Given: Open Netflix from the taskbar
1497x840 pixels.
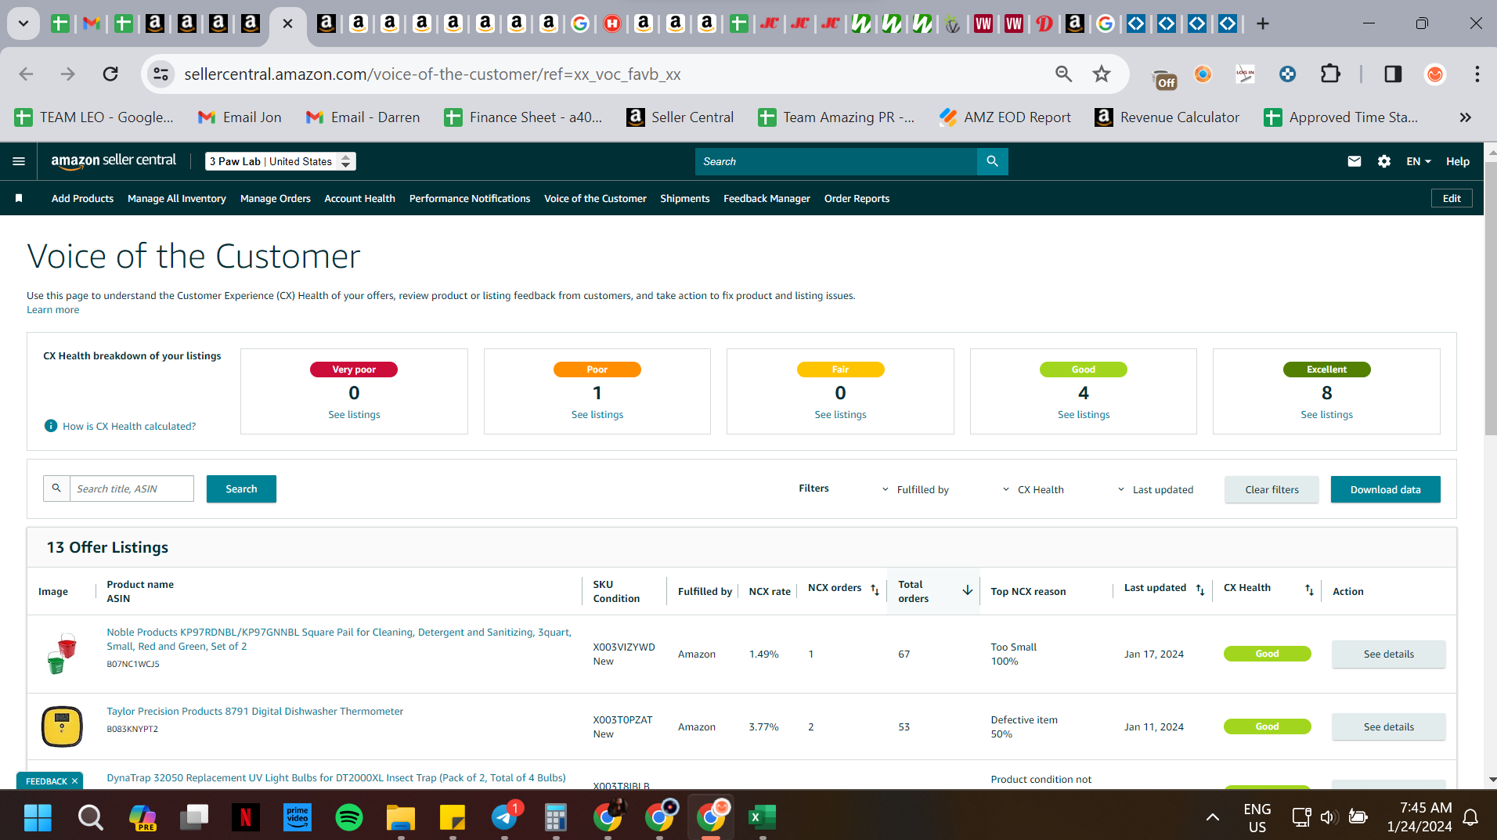Looking at the screenshot, I should tap(245, 817).
